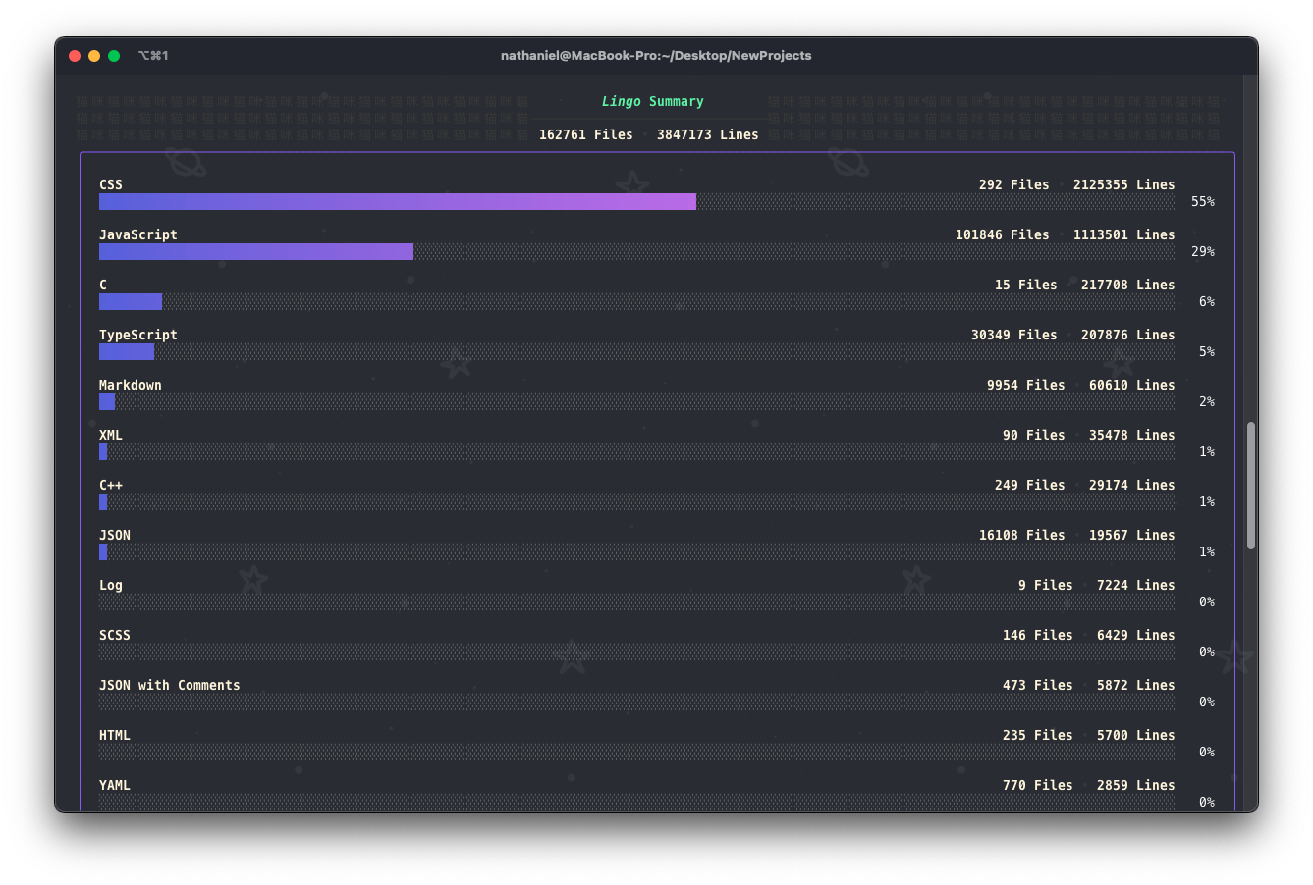The height and width of the screenshot is (885, 1313).
Task: Click the ⌥⌘1 tab indicator
Action: click(154, 56)
